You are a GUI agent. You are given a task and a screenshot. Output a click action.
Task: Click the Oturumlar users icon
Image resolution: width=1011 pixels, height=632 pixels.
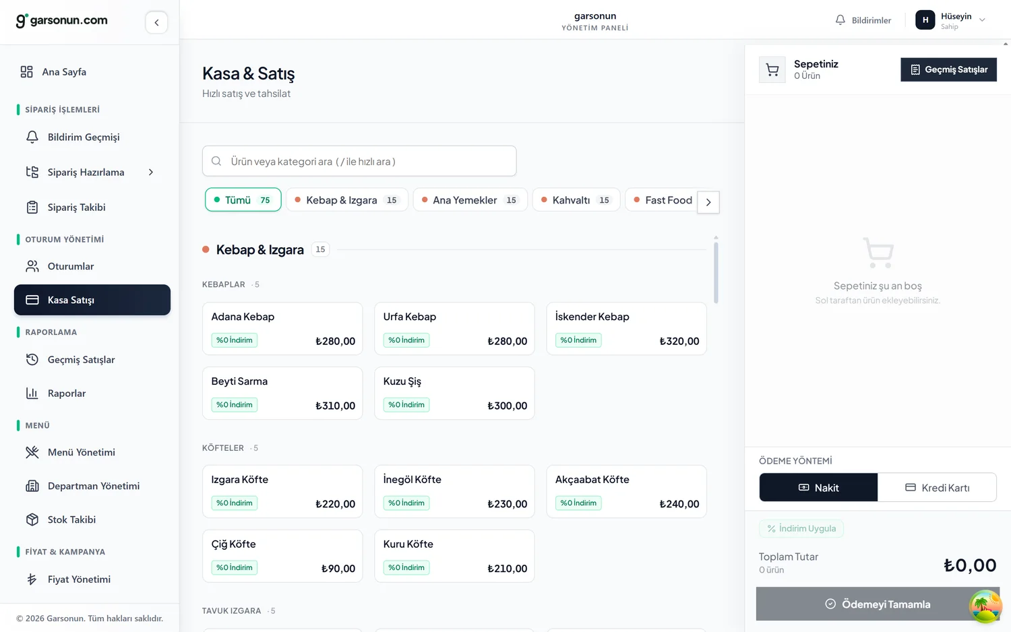click(x=32, y=266)
